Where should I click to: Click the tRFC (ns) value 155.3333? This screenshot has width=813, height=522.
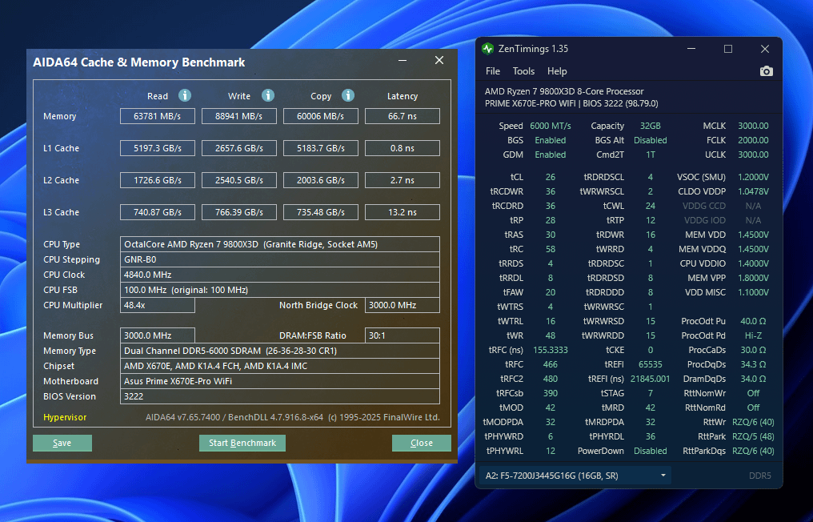click(x=550, y=350)
